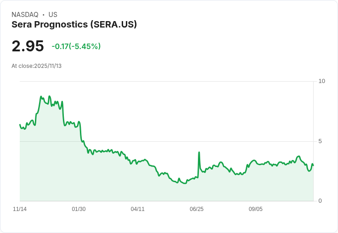
Task: Click the NASDAQ exchange label
Action: [25, 15]
